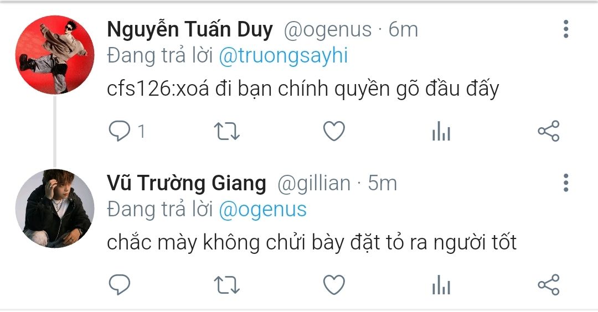Open the tweet text starting with cfs126

pyautogui.click(x=303, y=90)
